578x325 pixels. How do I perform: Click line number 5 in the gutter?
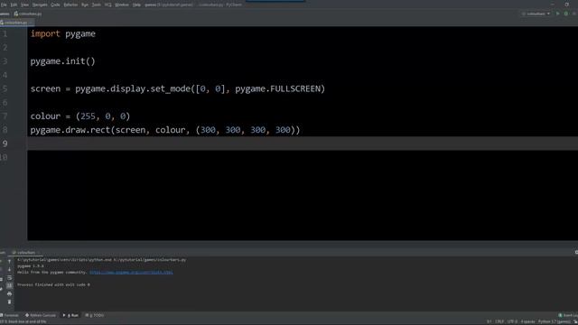point(5,88)
